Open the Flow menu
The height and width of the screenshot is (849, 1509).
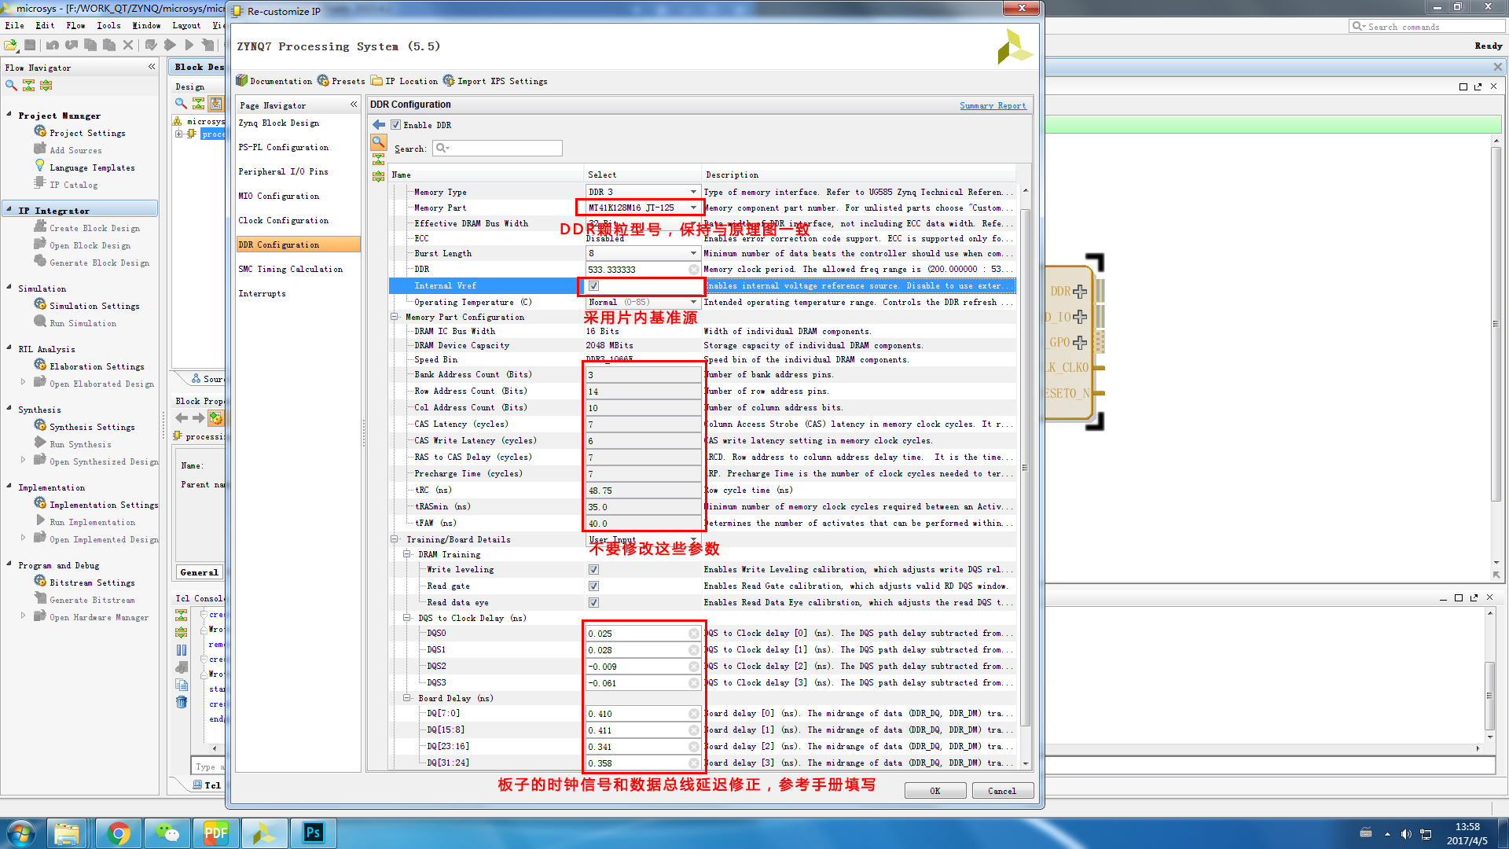(75, 26)
